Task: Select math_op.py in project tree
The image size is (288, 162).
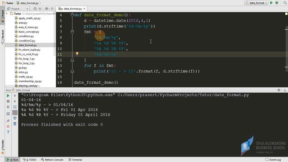Action: tap(24, 76)
